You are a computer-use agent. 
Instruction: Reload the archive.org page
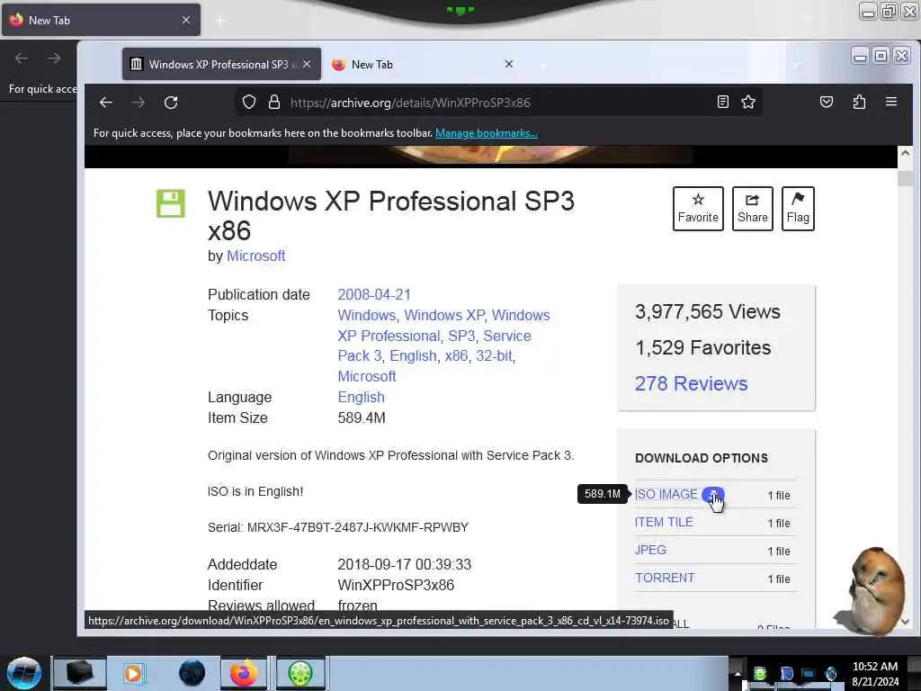pyautogui.click(x=171, y=103)
